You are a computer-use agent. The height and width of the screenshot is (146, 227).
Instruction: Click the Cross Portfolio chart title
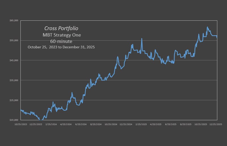(x=61, y=28)
